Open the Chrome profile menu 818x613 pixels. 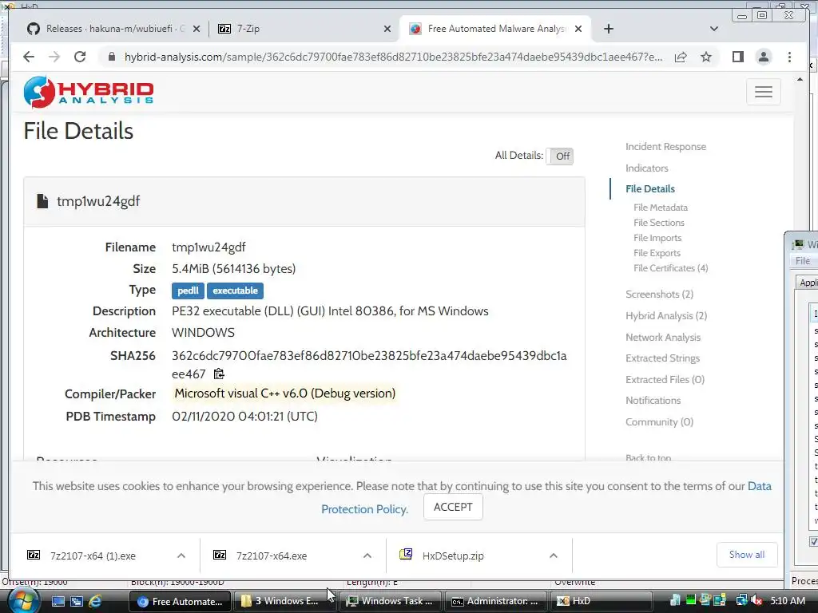coord(763,57)
